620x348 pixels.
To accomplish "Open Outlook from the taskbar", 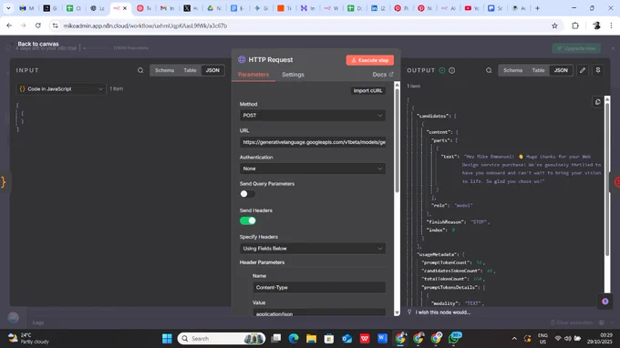I will (x=346, y=339).
